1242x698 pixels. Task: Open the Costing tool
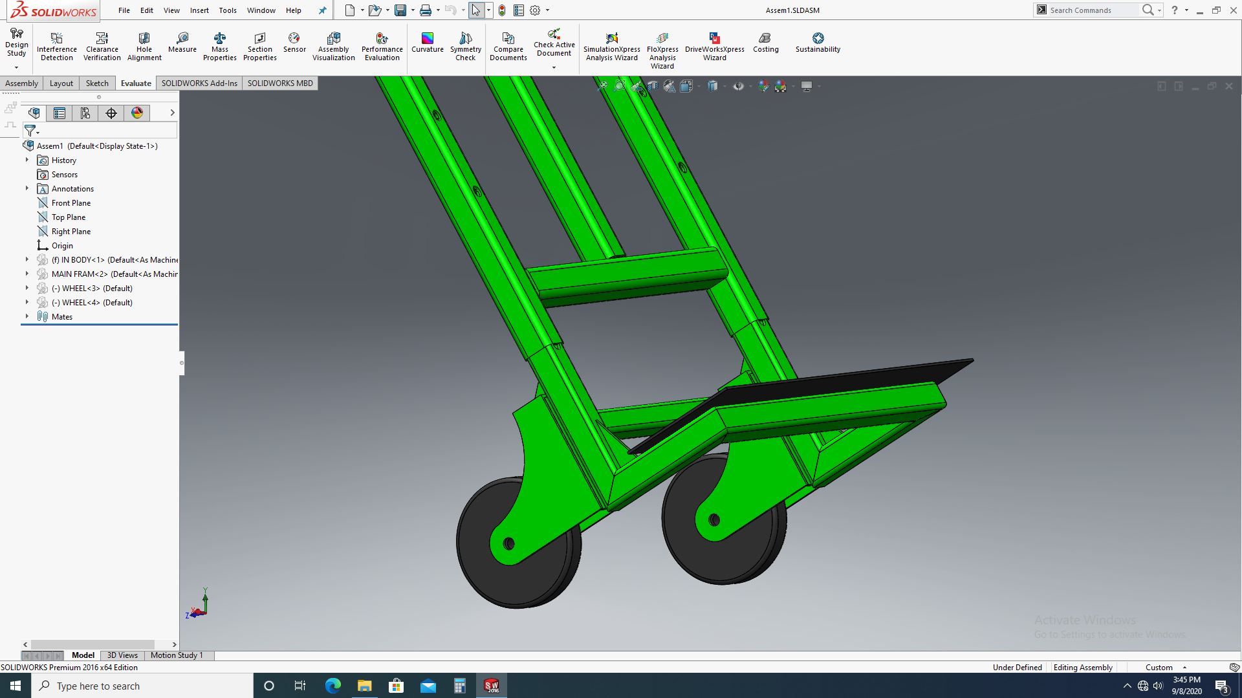pyautogui.click(x=766, y=43)
